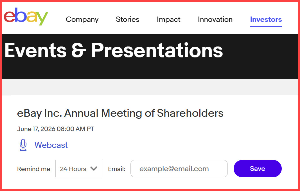Open the Innovation menu item
Screen dimensions: 300x191
coord(215,19)
